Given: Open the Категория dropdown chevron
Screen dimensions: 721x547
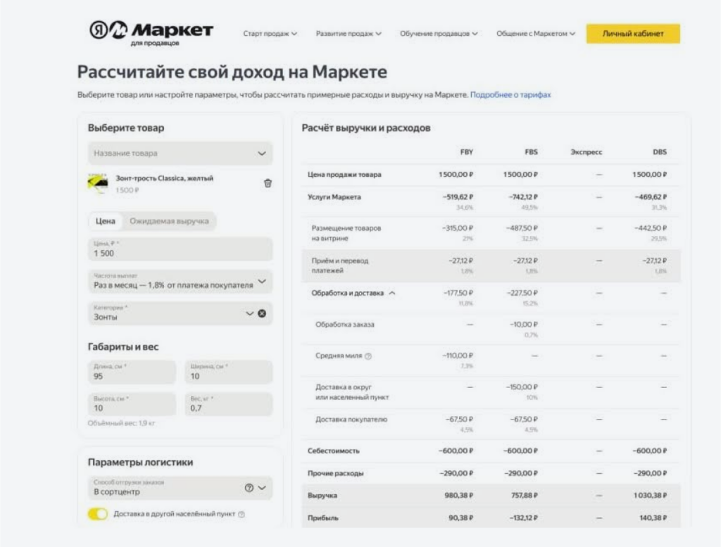Looking at the screenshot, I should pyautogui.click(x=249, y=313).
